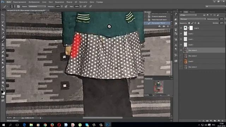Open Шкала времени panel at bottom
The height and width of the screenshot is (127, 226).
(13, 121)
